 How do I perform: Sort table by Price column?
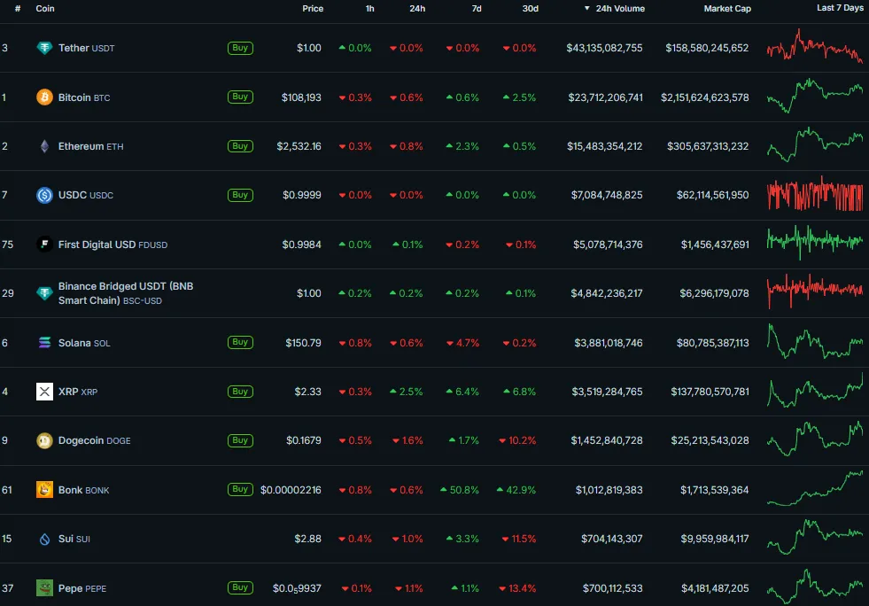313,8
